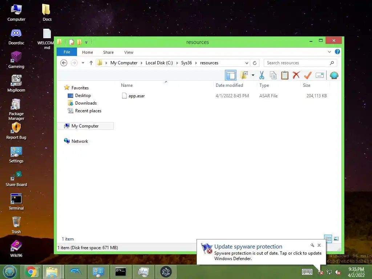Copy with the two-pages icon
The image size is (372, 279).
tap(273, 75)
